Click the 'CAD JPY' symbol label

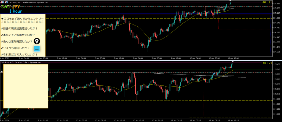[10, 7]
